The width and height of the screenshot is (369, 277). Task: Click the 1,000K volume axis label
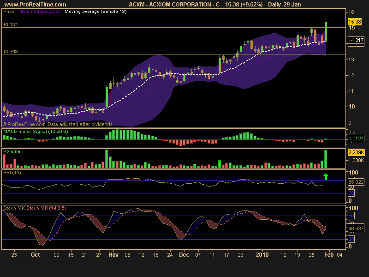point(356,160)
